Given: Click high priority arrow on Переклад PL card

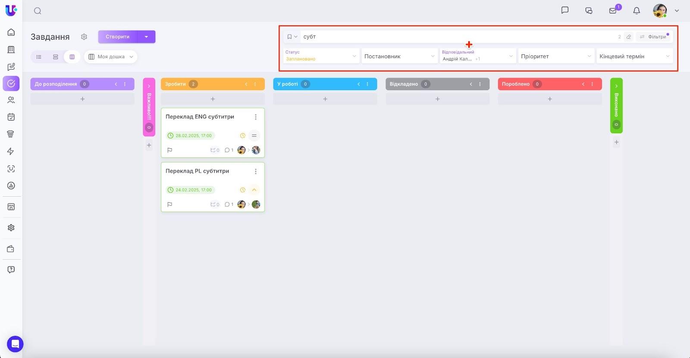Looking at the screenshot, I should (254, 190).
